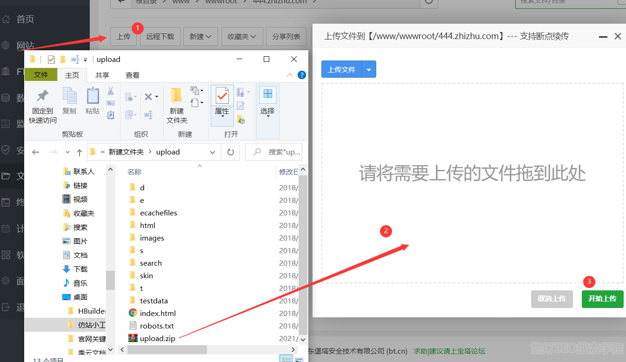Viewport: 626px width, 362px height.
Task: Open address bar history dropdown chevron
Action: tap(213, 152)
